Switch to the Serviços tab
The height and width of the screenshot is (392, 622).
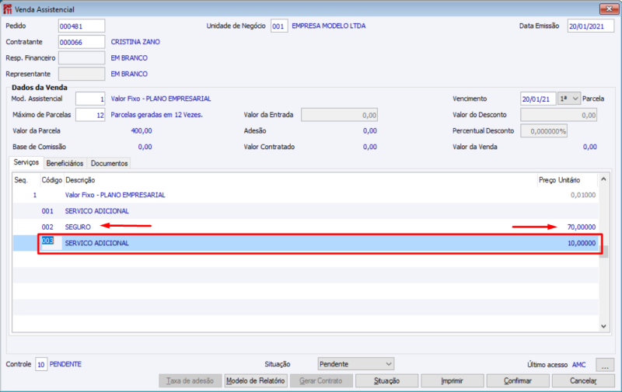point(26,162)
